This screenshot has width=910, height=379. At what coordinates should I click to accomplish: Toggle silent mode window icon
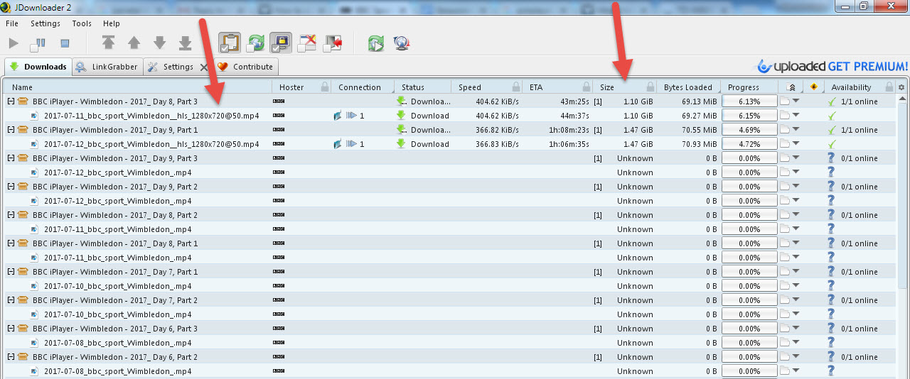(307, 43)
